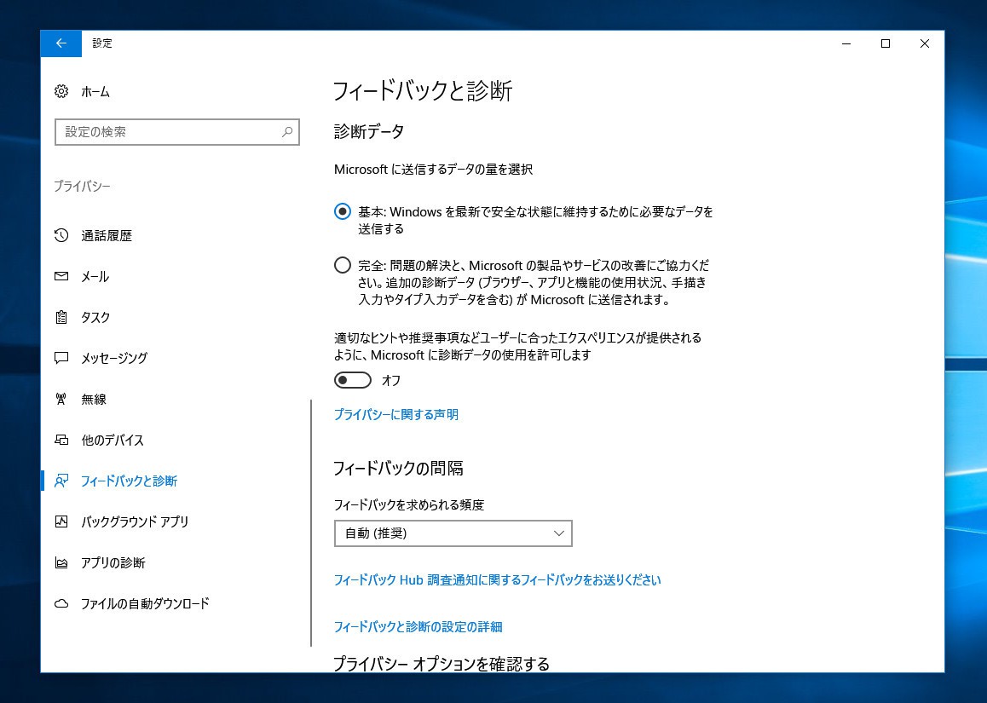987x703 pixels.
Task: Open ホーム in the sidebar
Action: coord(95,92)
